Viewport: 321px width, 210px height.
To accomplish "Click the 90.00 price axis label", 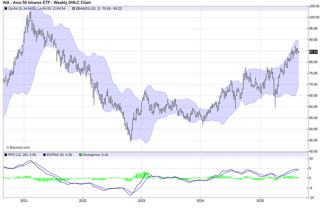I will tap(314, 40).
